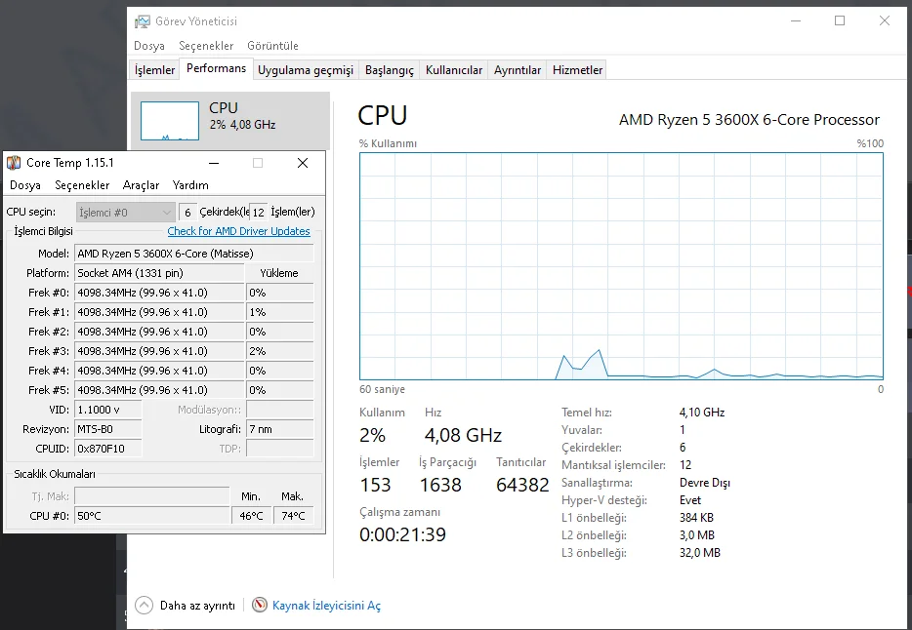The image size is (912, 630).
Task: Click Kaynak İzleyicisini Aç link
Action: tap(326, 606)
